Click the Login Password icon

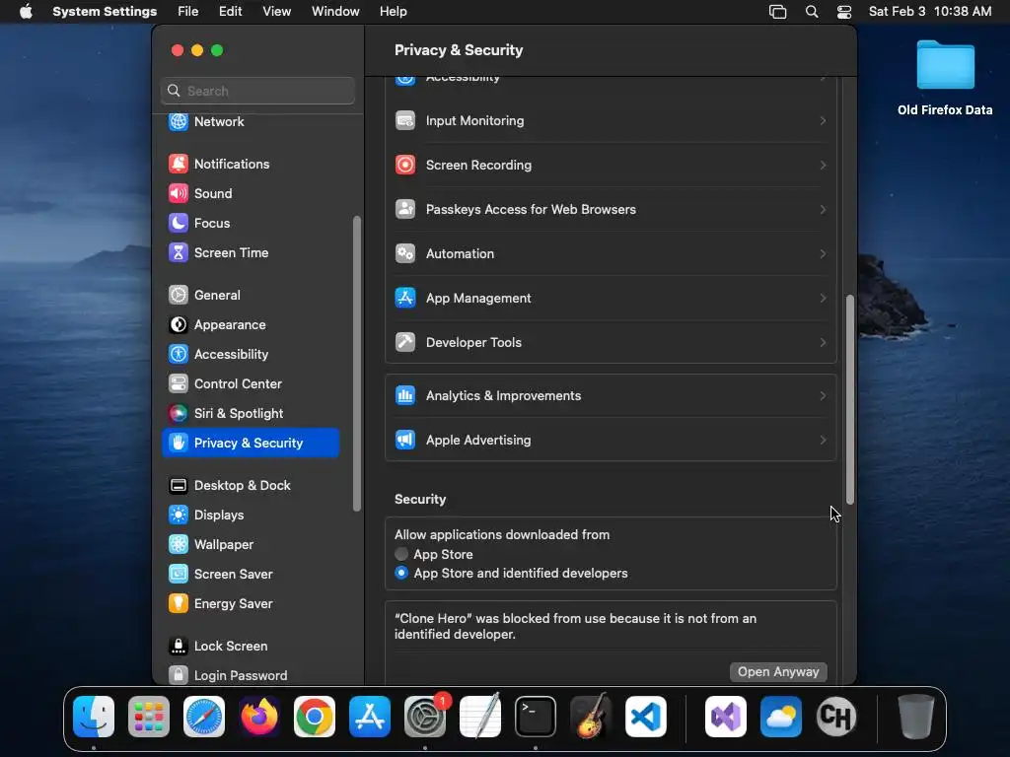pyautogui.click(x=179, y=675)
